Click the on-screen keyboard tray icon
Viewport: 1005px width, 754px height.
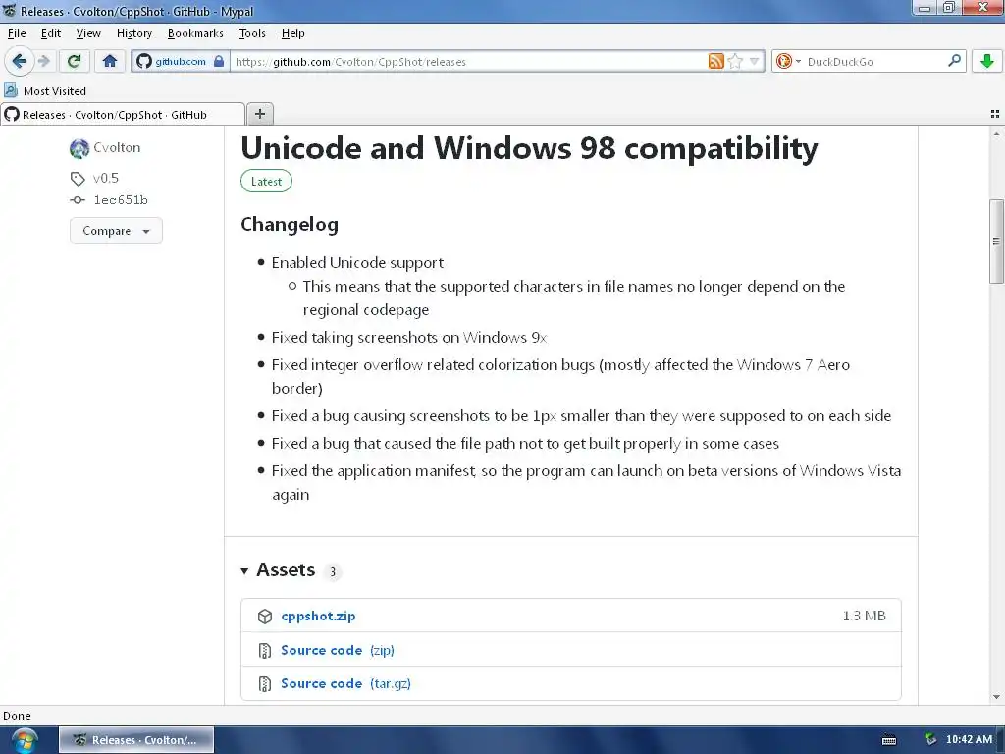(889, 740)
